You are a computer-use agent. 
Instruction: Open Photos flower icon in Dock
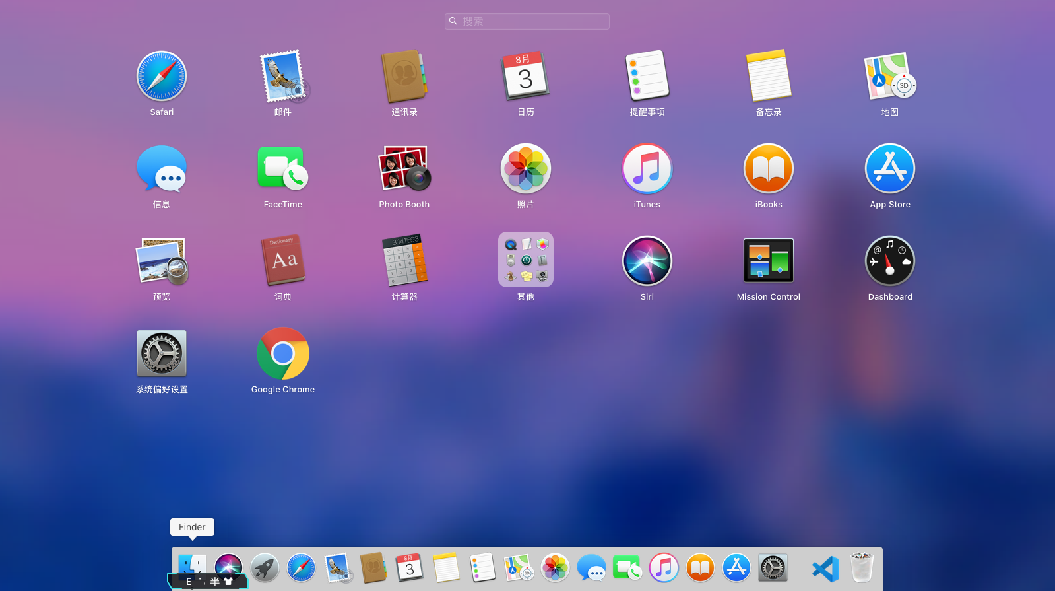[555, 567]
